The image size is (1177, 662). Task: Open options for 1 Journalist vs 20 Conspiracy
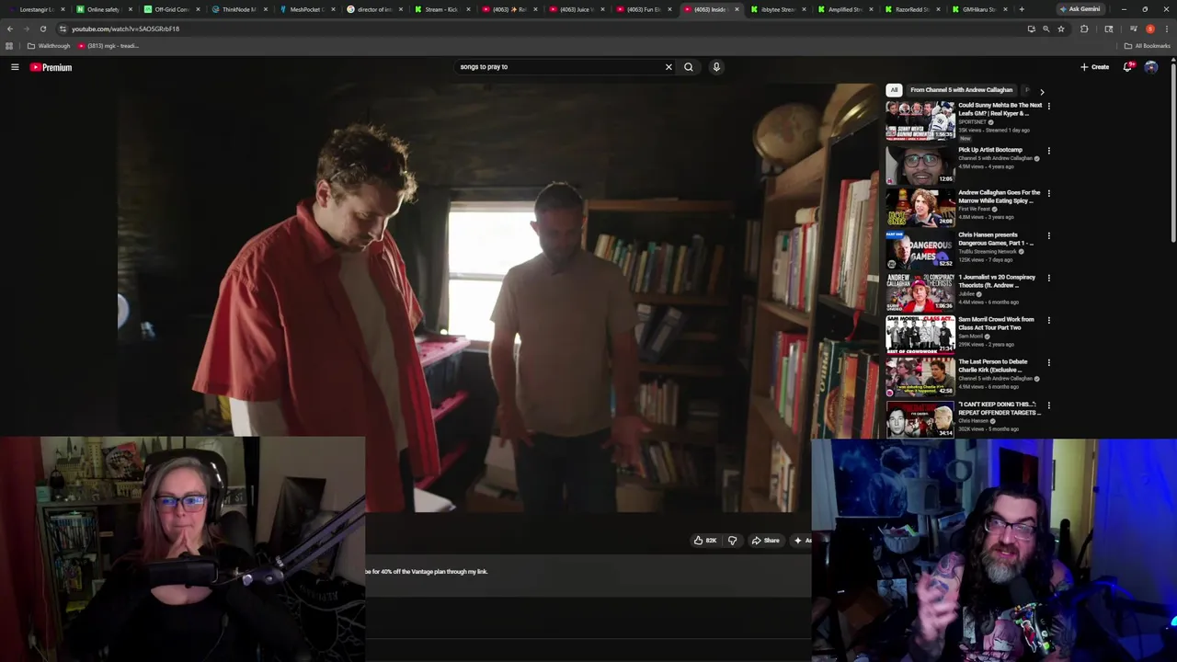tap(1049, 278)
